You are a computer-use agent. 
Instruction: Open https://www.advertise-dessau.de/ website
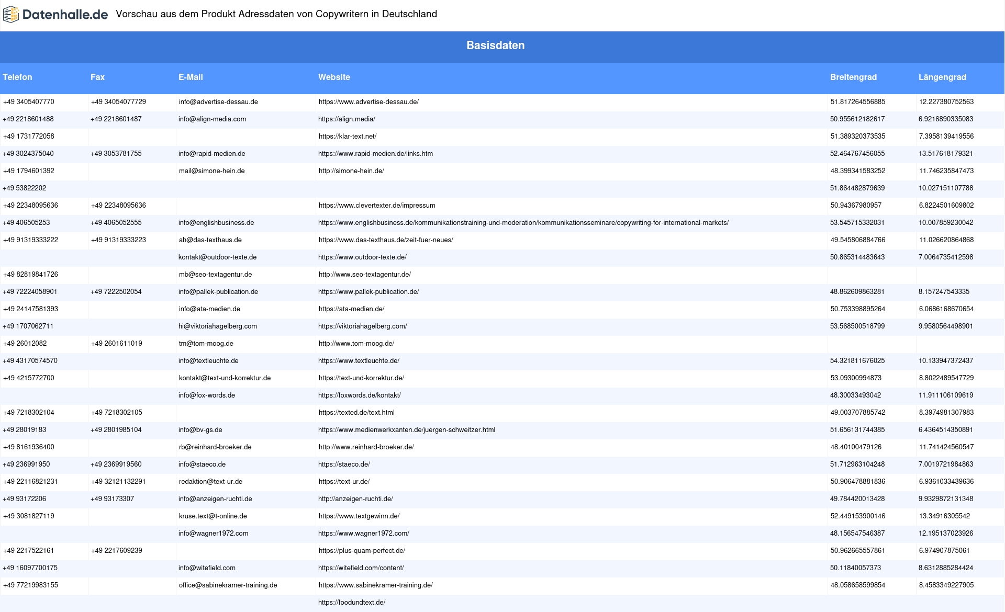click(368, 102)
